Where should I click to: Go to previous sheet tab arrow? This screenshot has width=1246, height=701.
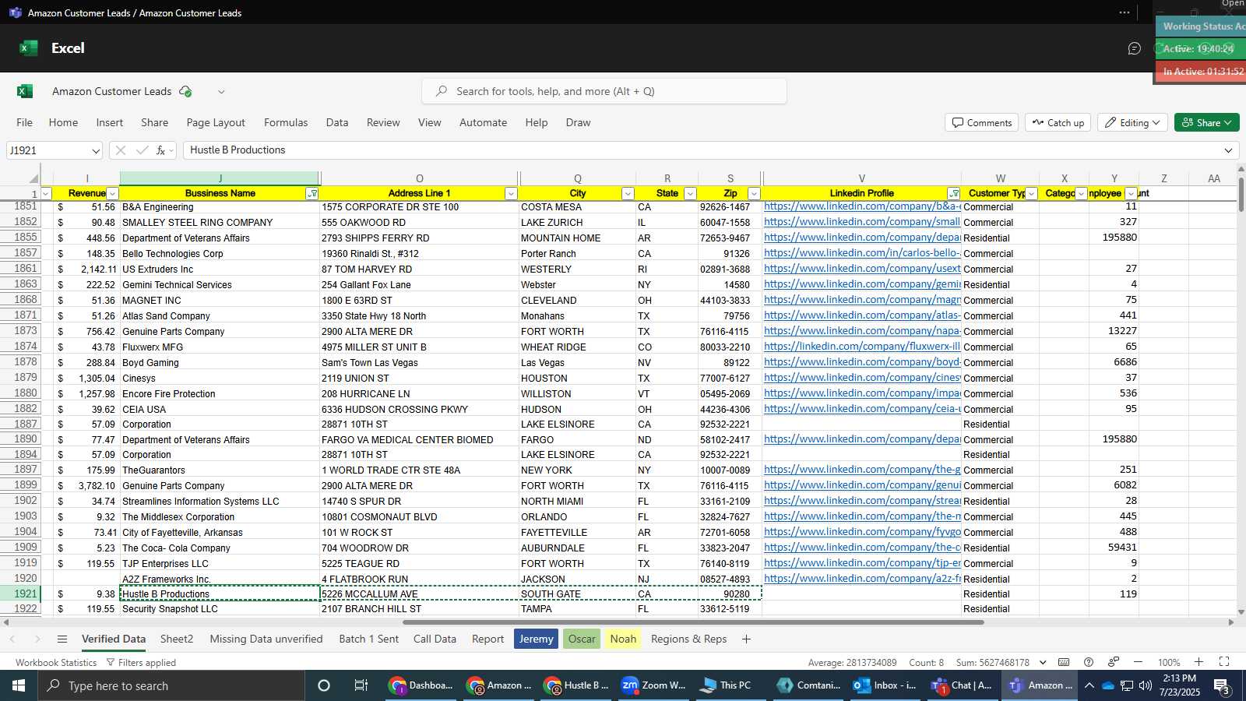click(x=12, y=639)
